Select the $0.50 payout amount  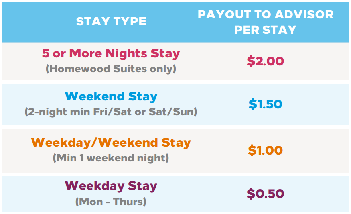pyautogui.click(x=265, y=194)
